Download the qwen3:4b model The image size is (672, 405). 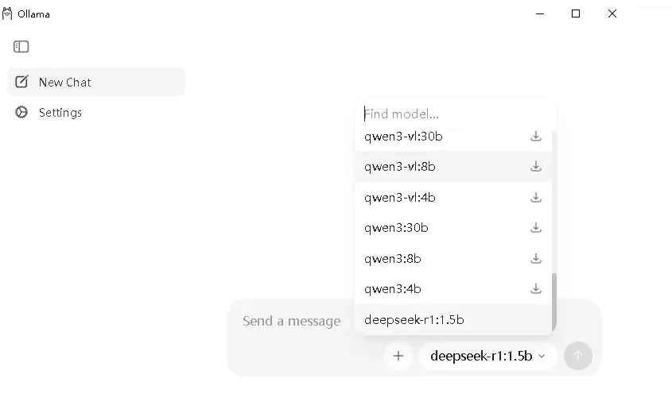tap(536, 288)
